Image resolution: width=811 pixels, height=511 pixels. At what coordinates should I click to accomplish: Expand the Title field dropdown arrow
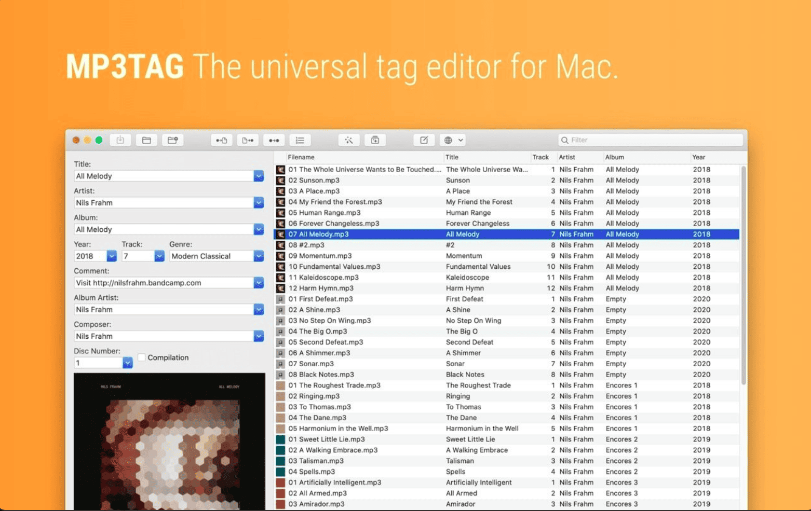click(259, 176)
